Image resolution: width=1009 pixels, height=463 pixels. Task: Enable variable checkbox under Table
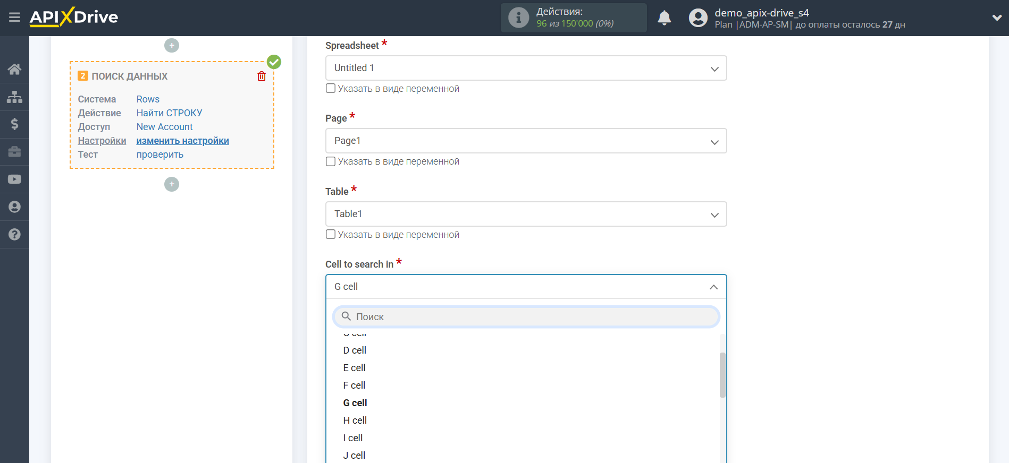click(331, 234)
